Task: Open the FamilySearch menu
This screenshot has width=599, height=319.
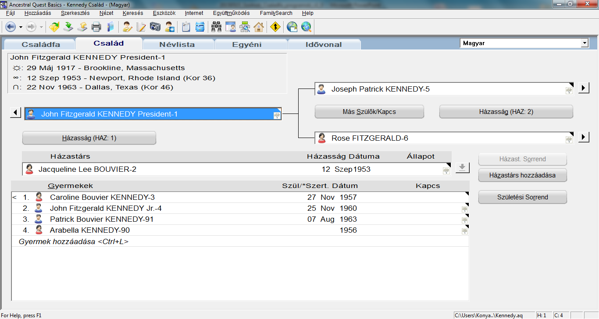Action: click(276, 13)
